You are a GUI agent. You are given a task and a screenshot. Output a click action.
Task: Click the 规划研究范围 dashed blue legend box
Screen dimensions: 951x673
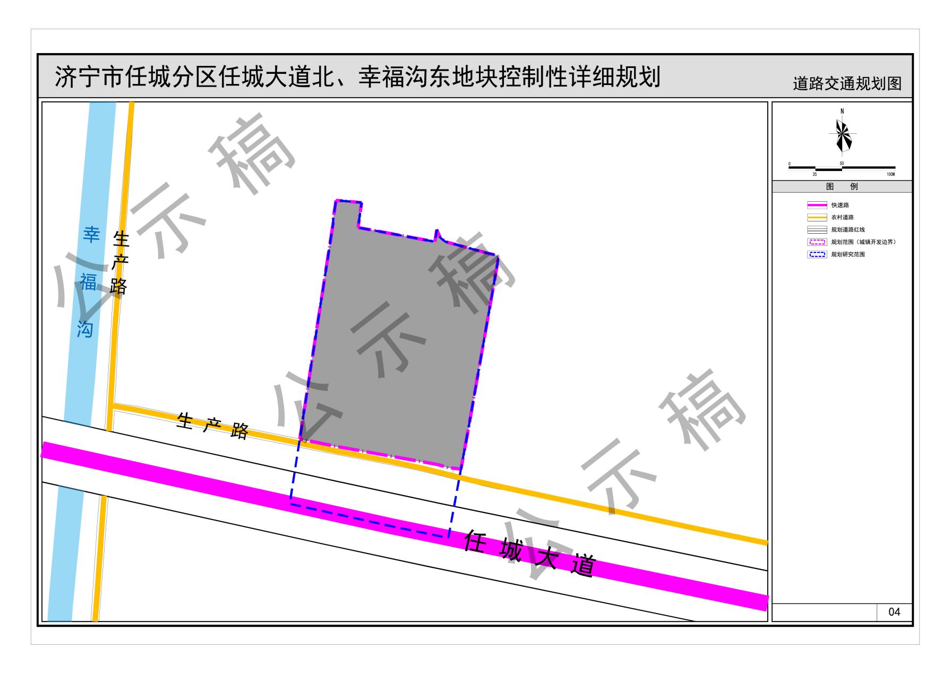point(817,254)
